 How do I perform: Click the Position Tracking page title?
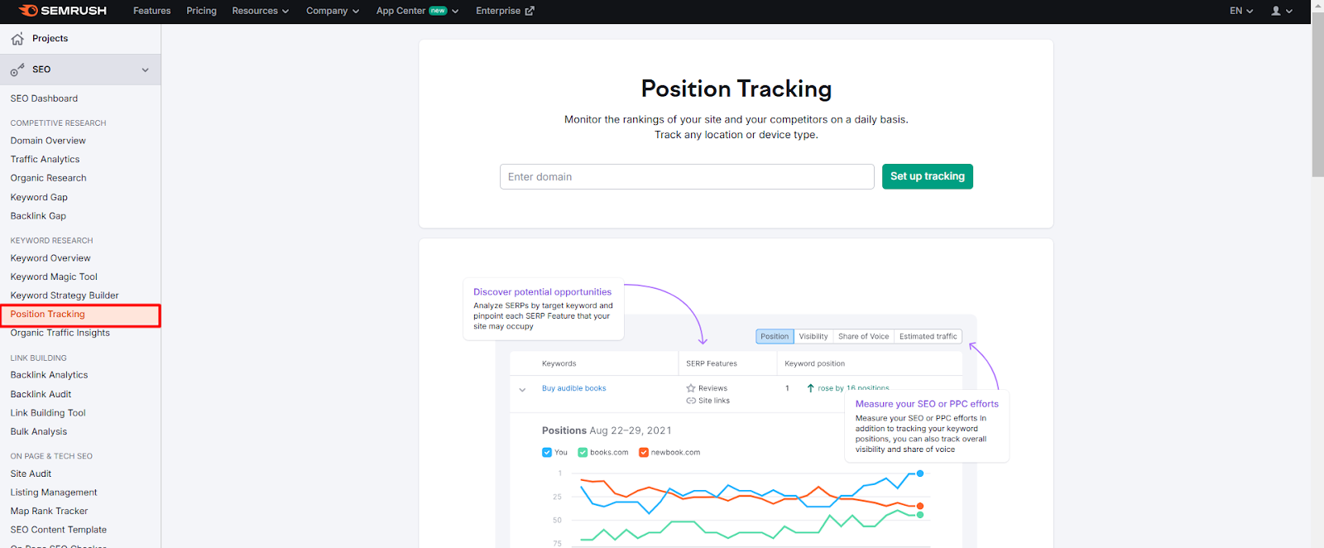[736, 89]
